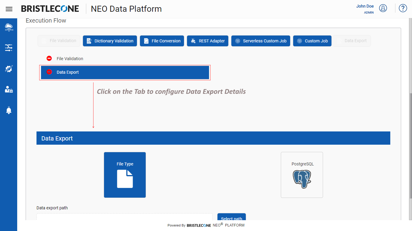Remove the File Validation step
Image resolution: width=412 pixels, height=231 pixels.
tap(49, 58)
